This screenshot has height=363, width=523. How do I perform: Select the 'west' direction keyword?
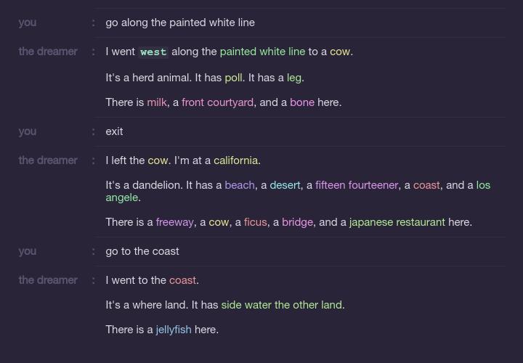point(153,52)
